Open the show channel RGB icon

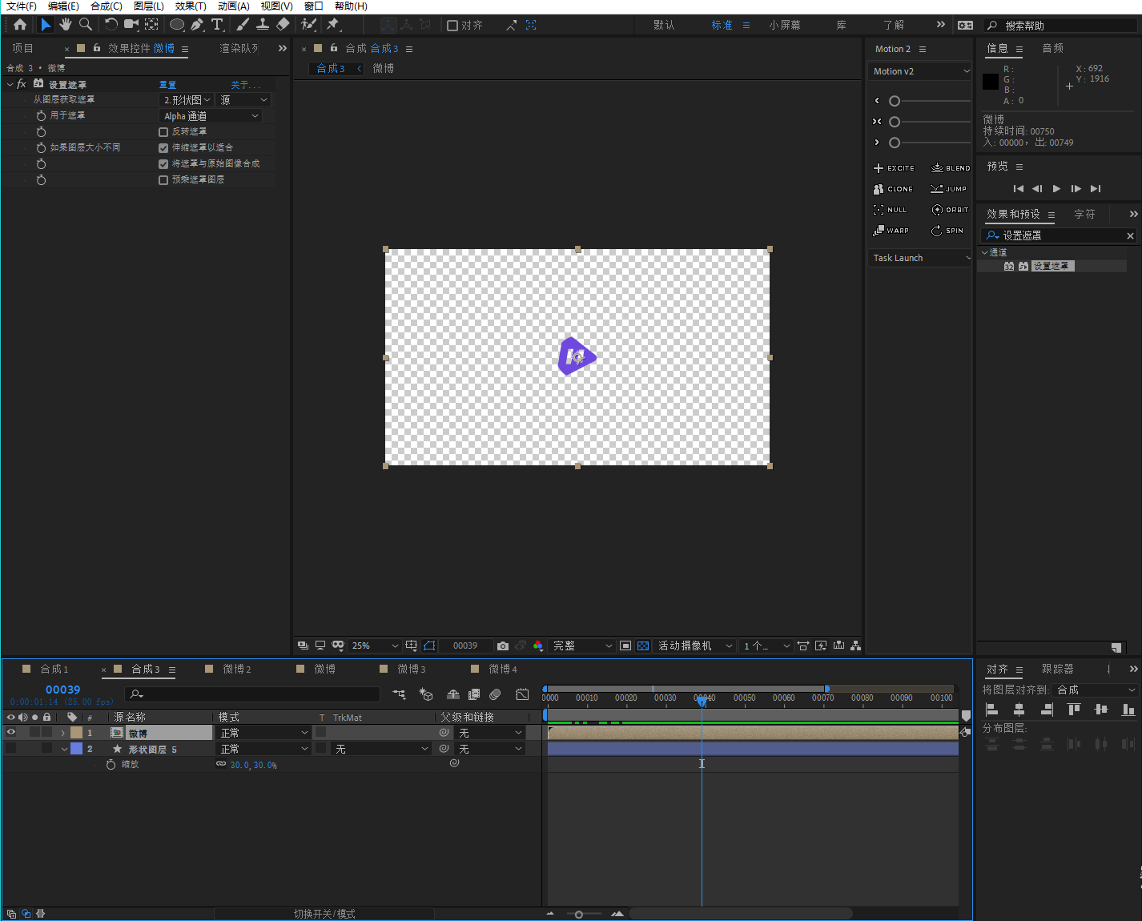[538, 646]
